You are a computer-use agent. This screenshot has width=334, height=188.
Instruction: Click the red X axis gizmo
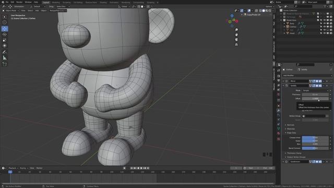click(x=236, y=21)
